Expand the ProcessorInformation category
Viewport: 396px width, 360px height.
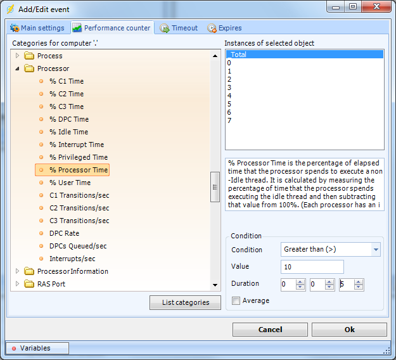17,271
